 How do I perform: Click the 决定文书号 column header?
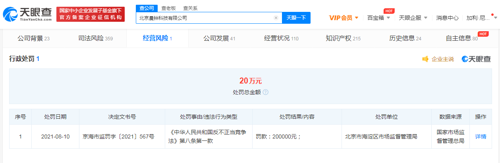point(122,117)
